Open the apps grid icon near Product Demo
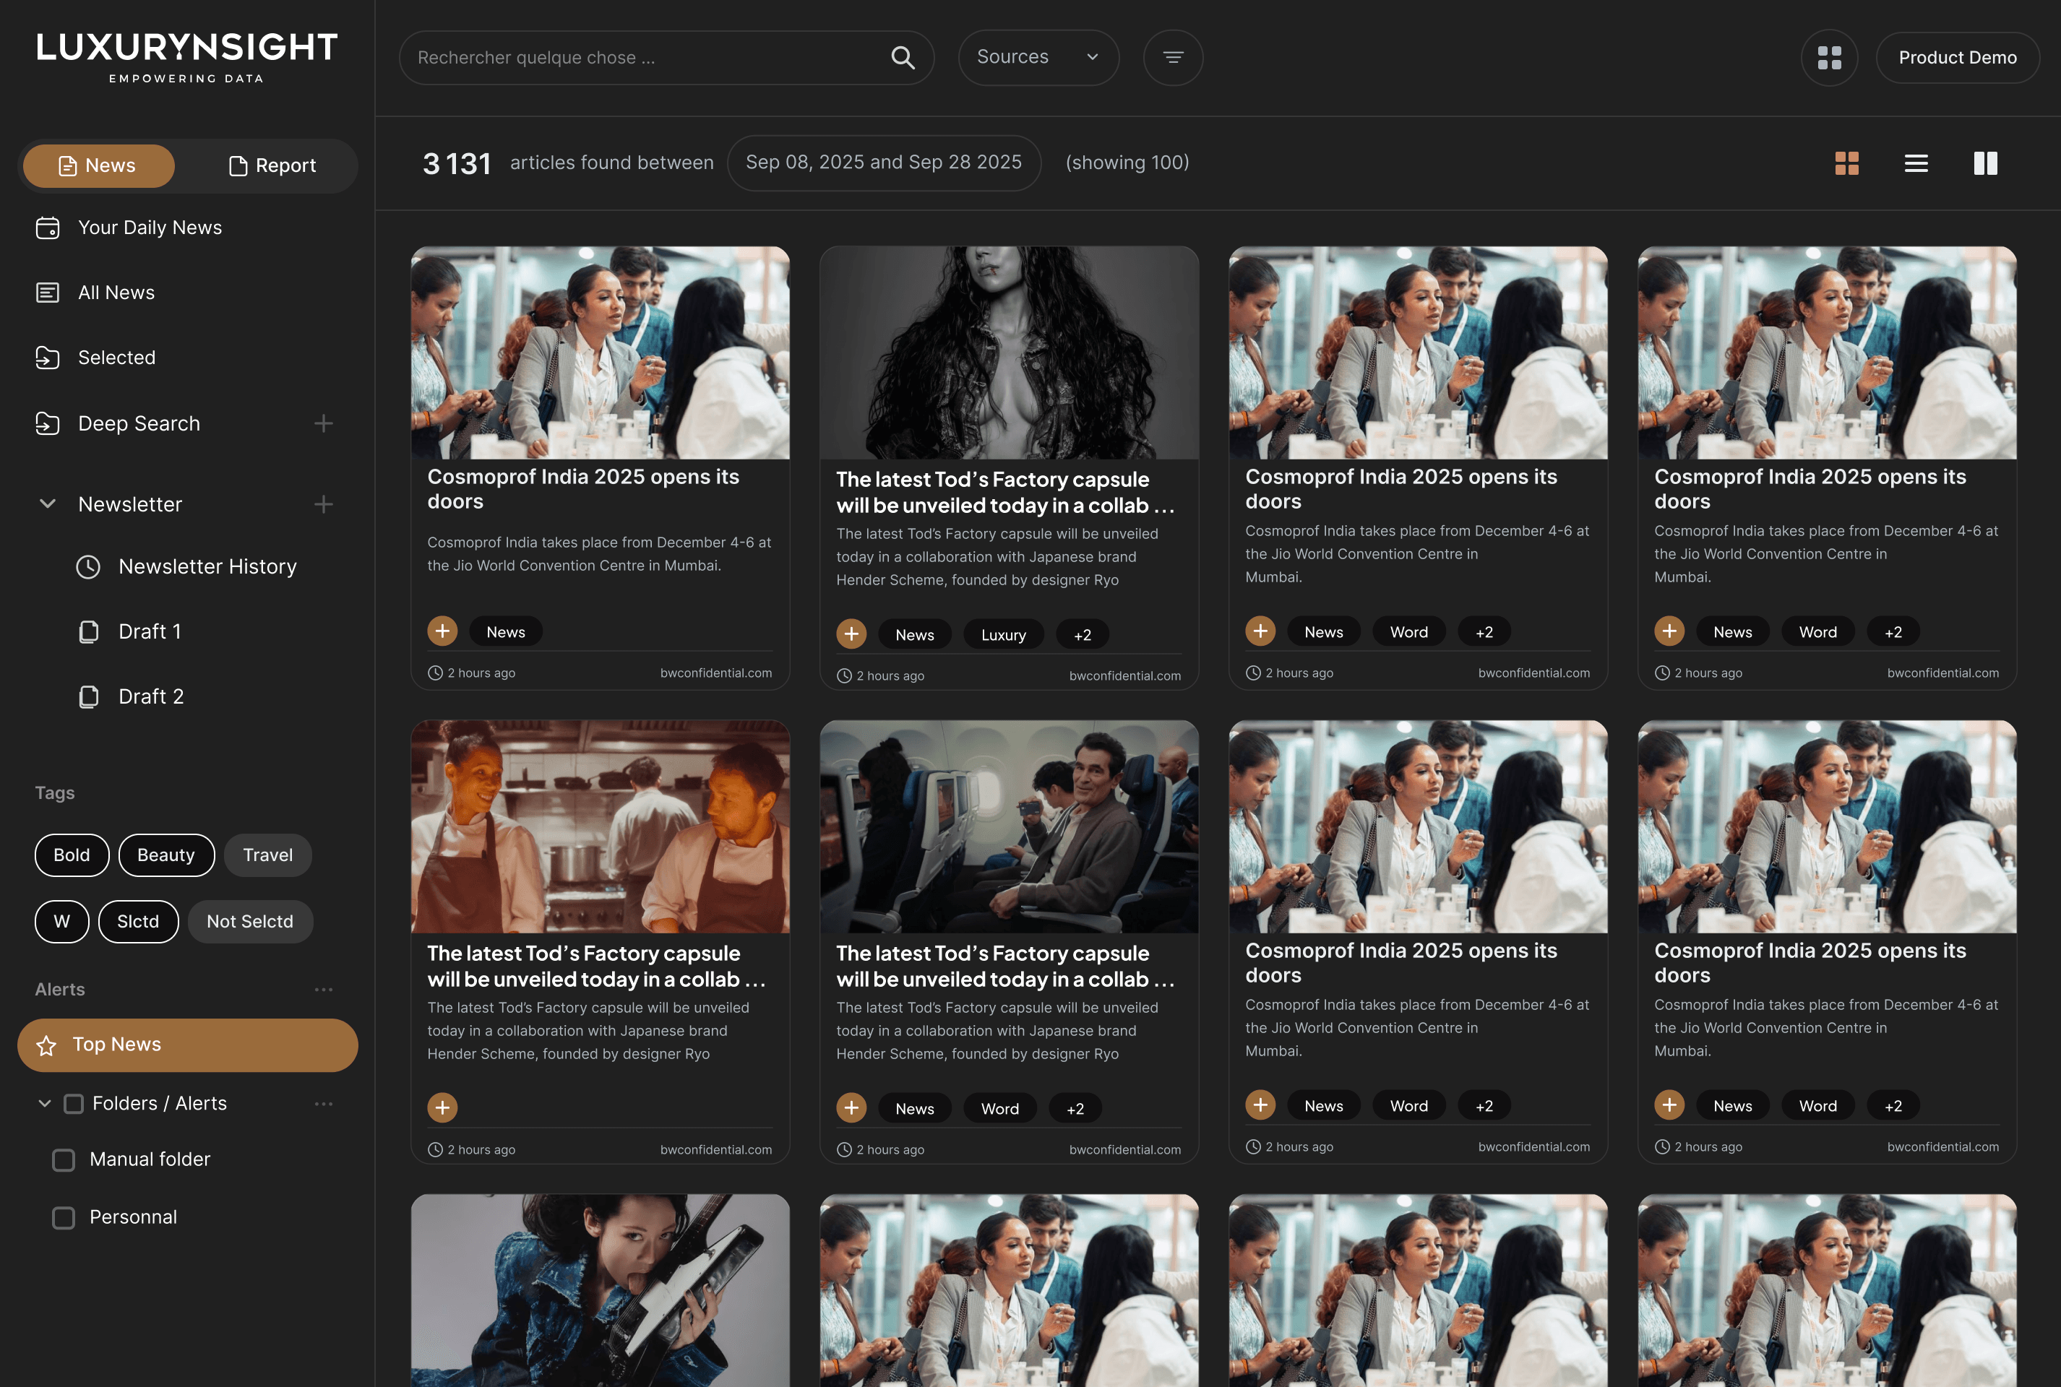This screenshot has width=2061, height=1387. (x=1829, y=58)
